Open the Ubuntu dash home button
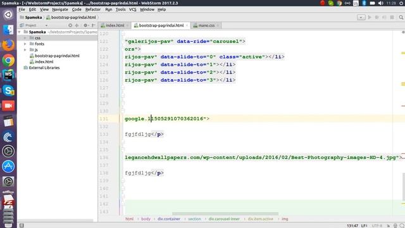Viewport: 405px width, 228px height. point(8,15)
